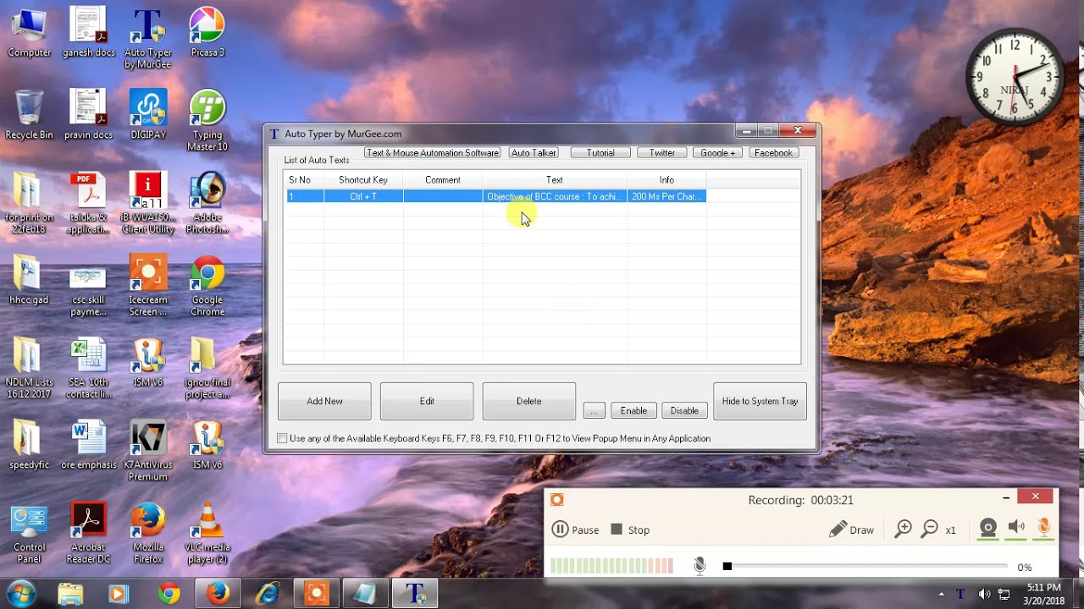1084x609 pixels.
Task: Select Google Chrome desktop shortcut
Action: 207,286
